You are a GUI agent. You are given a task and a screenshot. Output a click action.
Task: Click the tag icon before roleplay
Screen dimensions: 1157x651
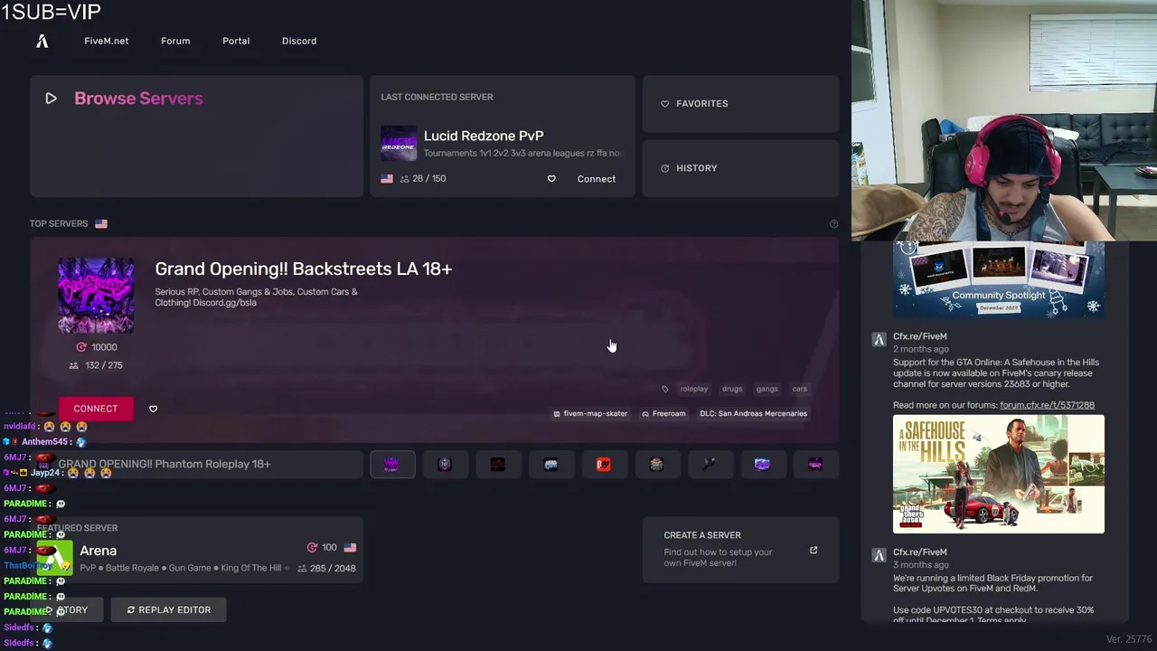tap(665, 389)
